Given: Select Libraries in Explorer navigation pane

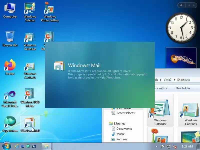Looking at the screenshot, I should [117, 123].
